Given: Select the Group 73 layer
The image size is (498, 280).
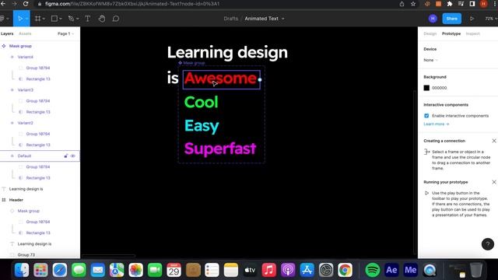Looking at the screenshot, I should pyautogui.click(x=26, y=255).
